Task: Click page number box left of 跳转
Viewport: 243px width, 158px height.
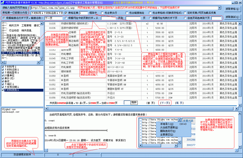Action: [127, 102]
